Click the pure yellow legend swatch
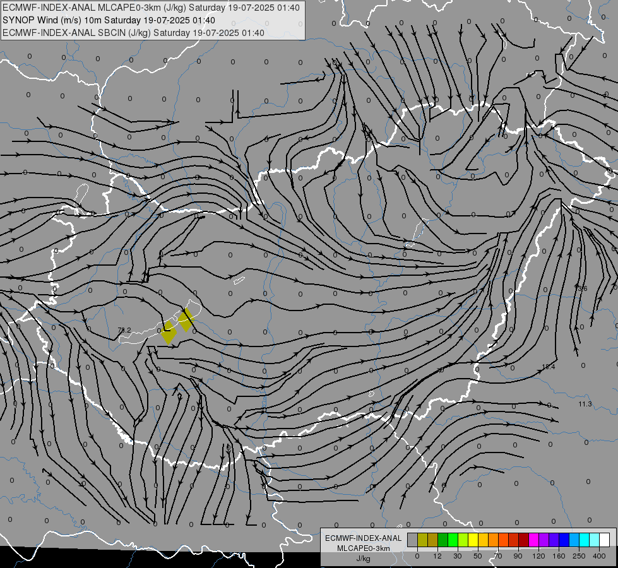 tap(473, 540)
